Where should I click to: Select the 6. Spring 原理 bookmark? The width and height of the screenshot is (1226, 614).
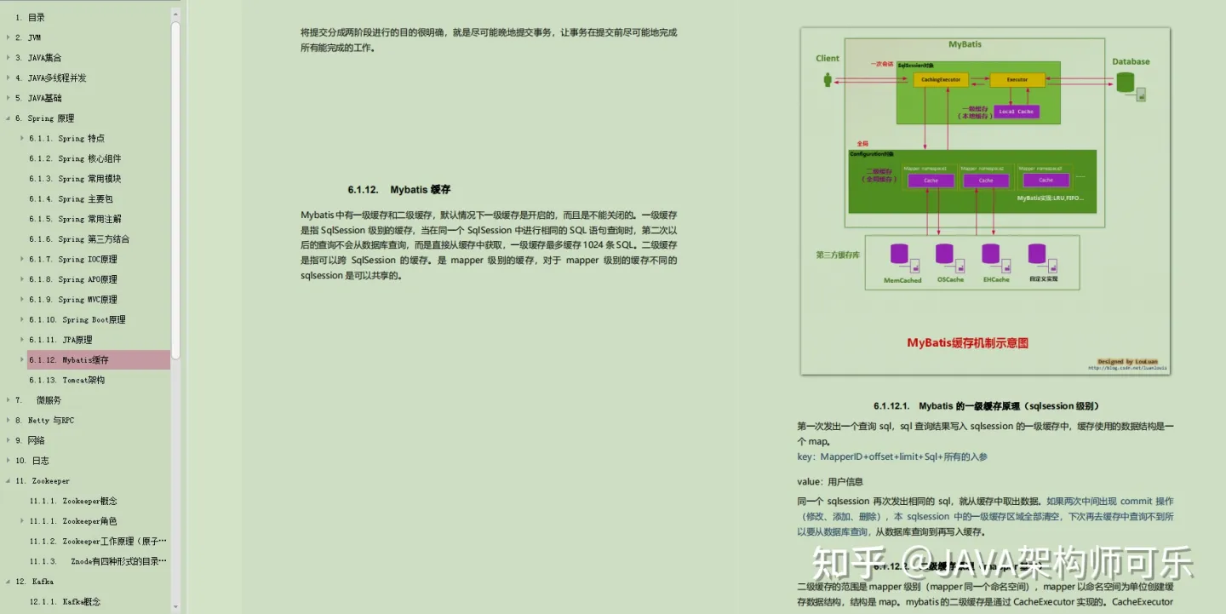pyautogui.click(x=44, y=118)
